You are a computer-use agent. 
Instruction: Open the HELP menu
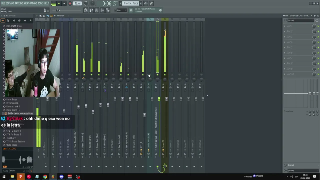tap(47, 3)
